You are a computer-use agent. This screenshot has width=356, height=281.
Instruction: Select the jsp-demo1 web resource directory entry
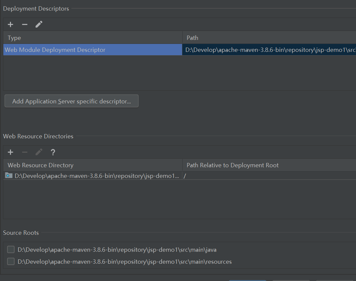pyautogui.click(x=97, y=176)
